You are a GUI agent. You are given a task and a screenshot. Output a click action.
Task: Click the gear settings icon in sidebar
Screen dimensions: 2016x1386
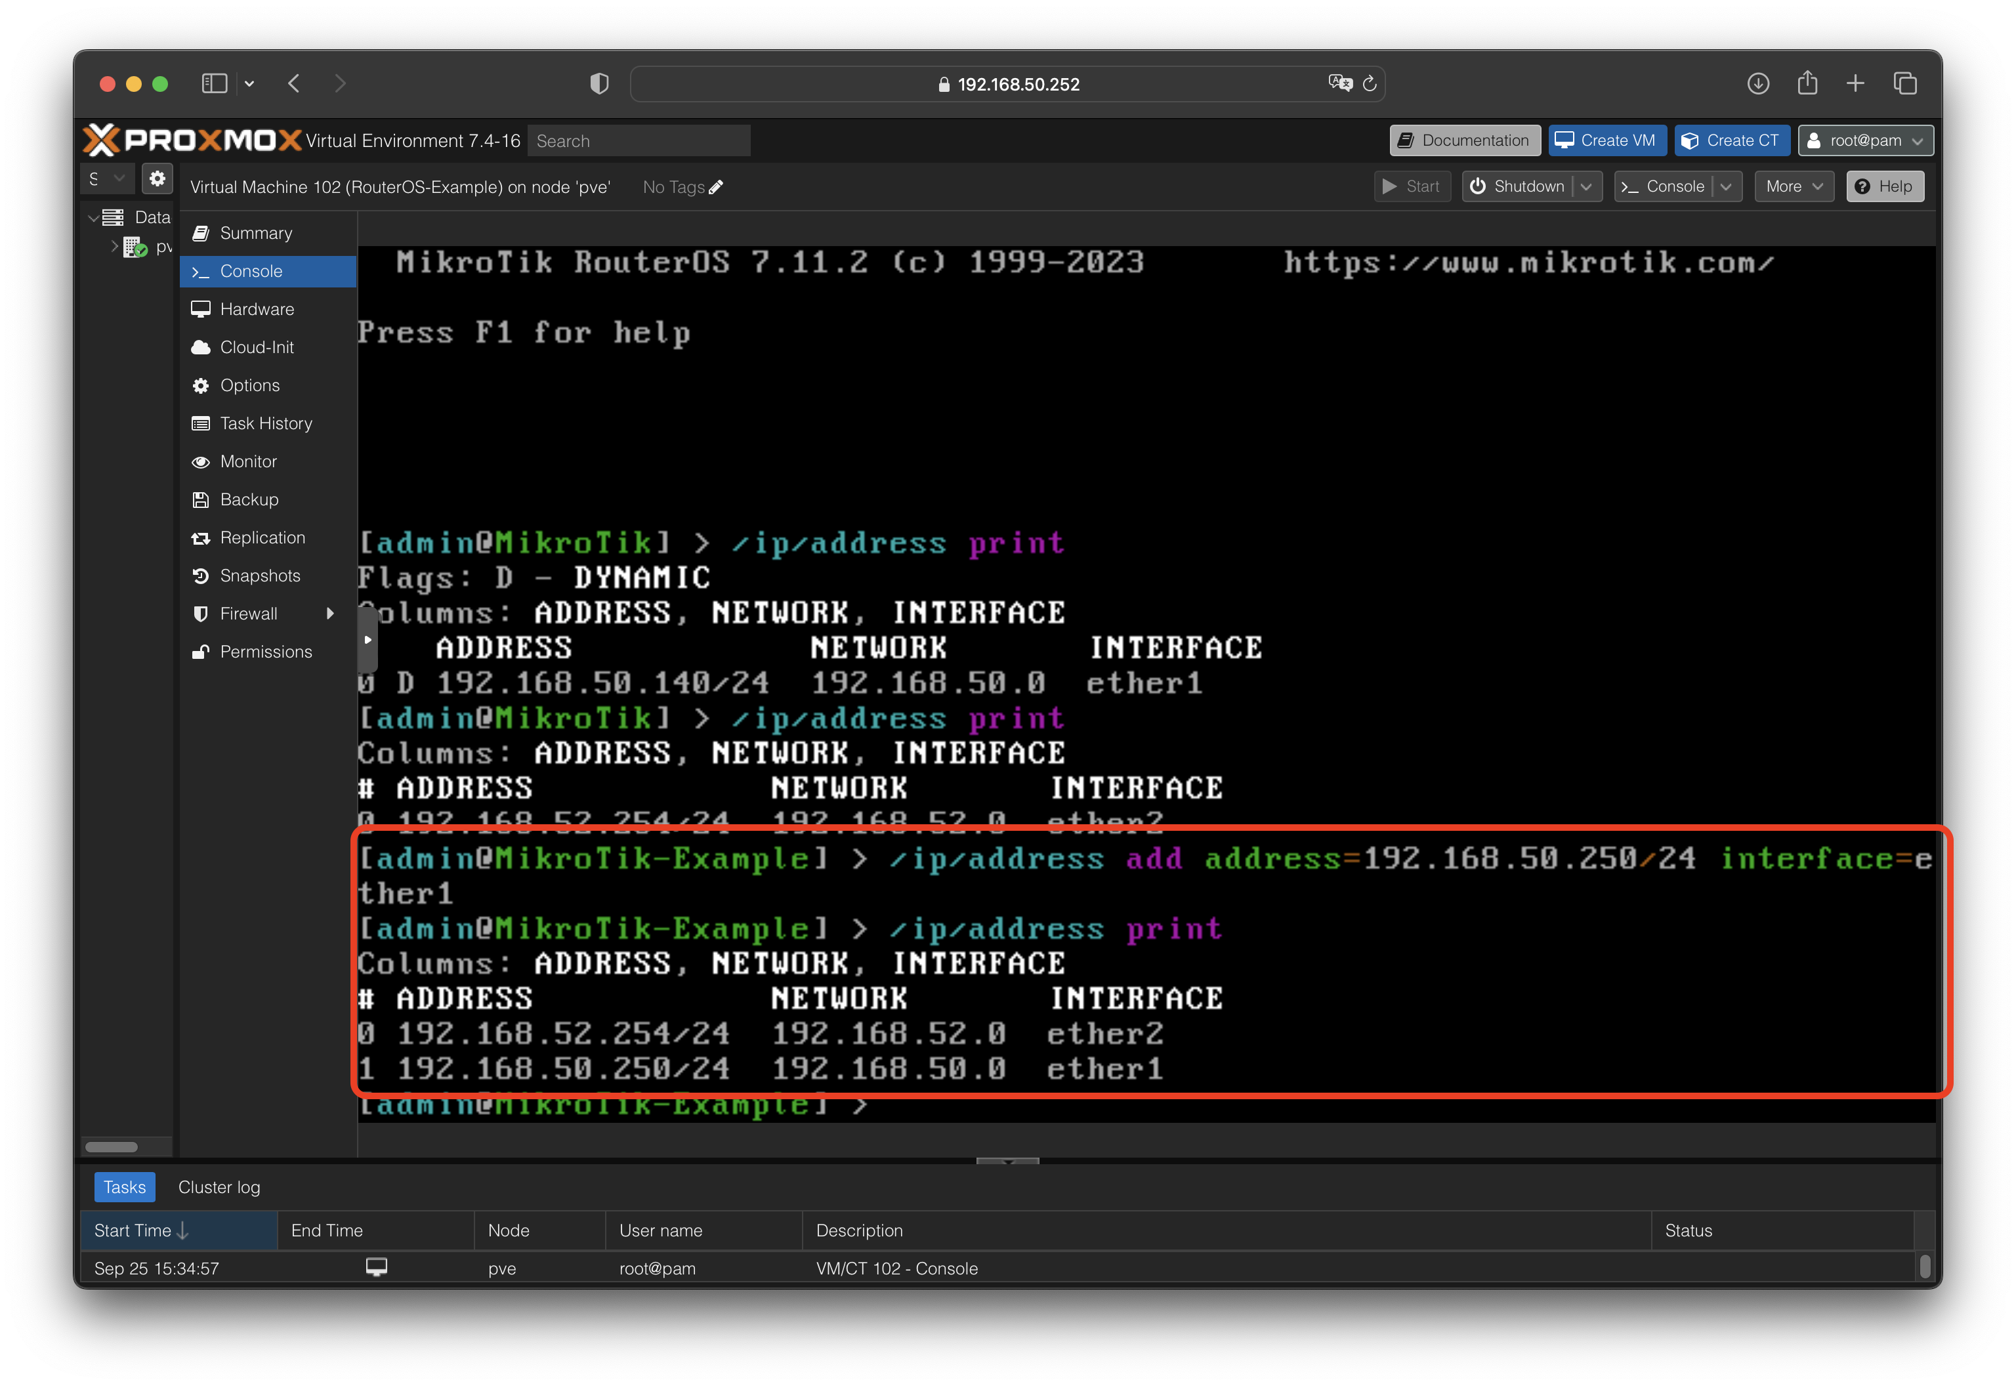click(157, 179)
